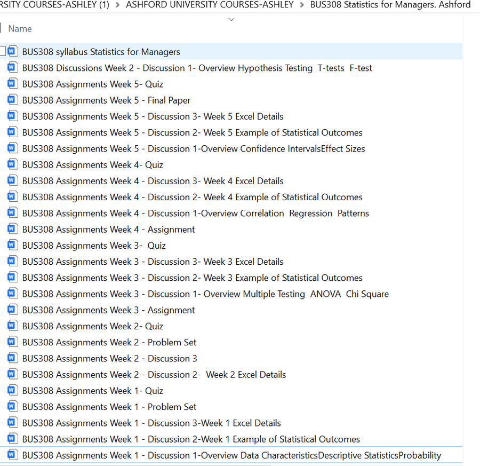Viewport: 480px width, 466px height.
Task: Select 'Overview Data CharacteristicsDescriptive StatisticsProbability' file name
Action: pos(232,455)
